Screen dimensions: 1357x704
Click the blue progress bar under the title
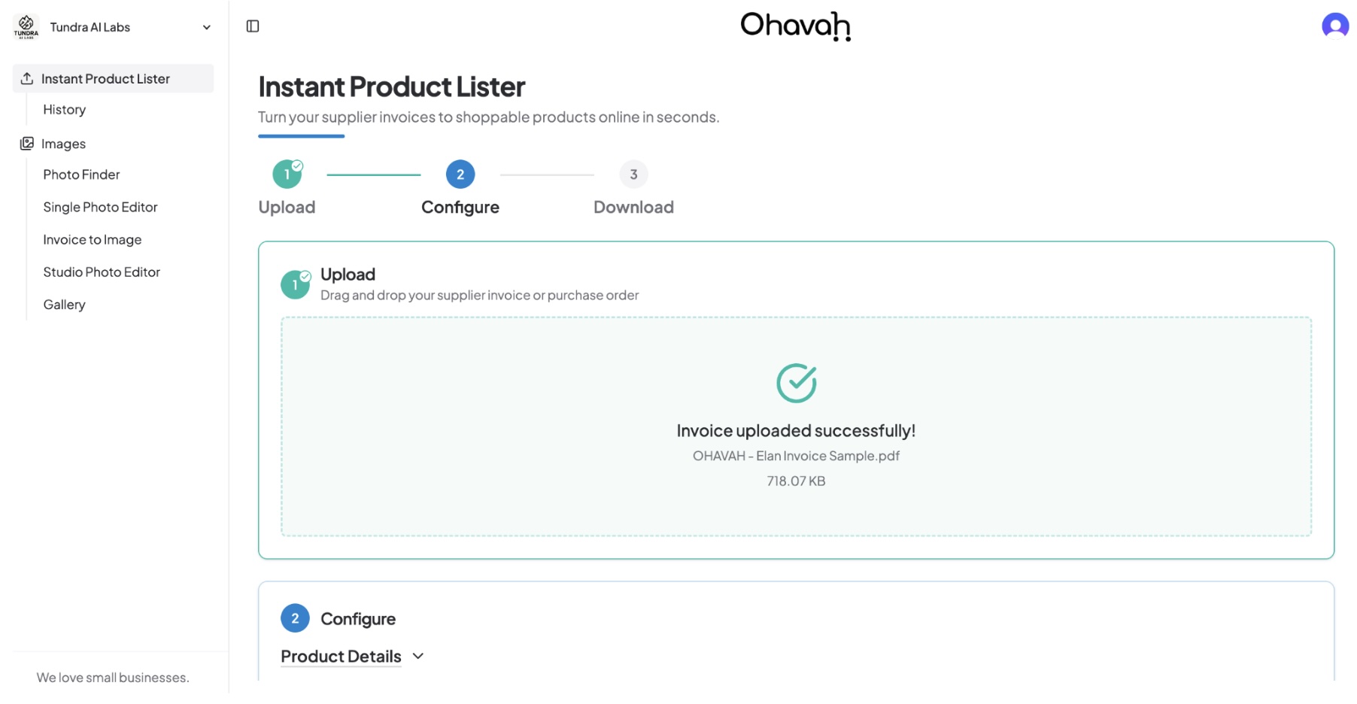(x=301, y=135)
